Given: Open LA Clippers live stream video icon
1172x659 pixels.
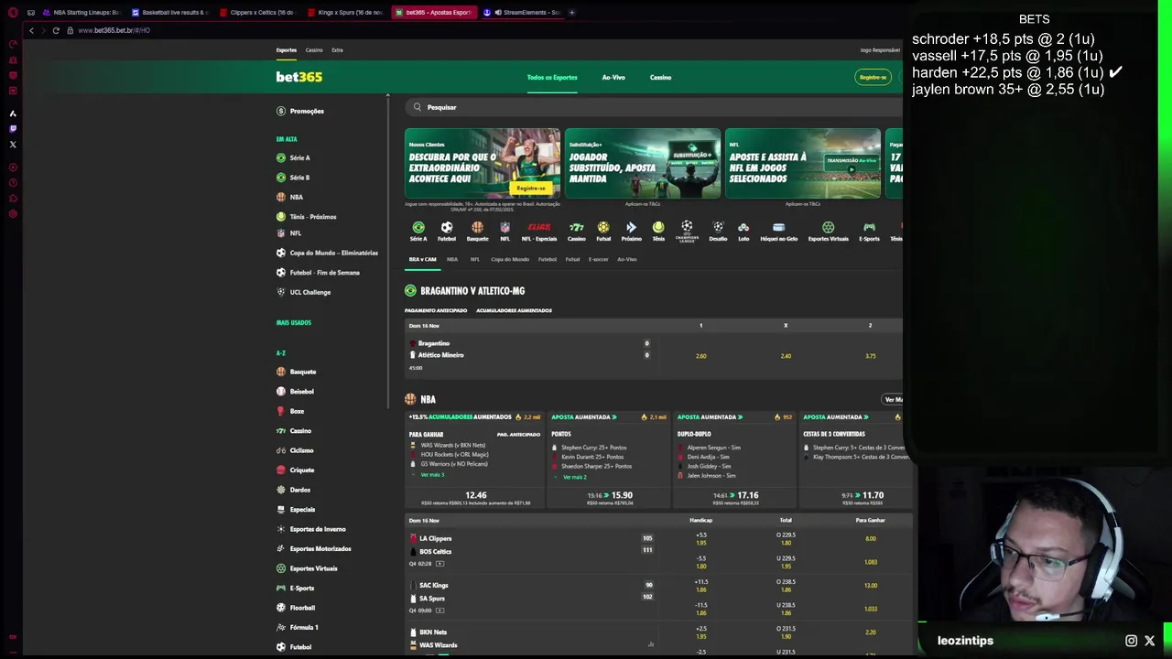Looking at the screenshot, I should pyautogui.click(x=439, y=564).
